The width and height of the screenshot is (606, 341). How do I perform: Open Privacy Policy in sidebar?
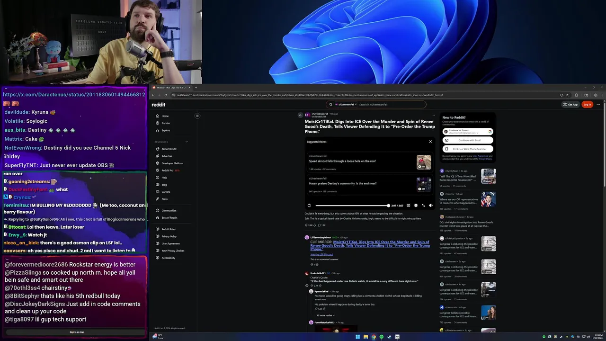tap(166, 236)
